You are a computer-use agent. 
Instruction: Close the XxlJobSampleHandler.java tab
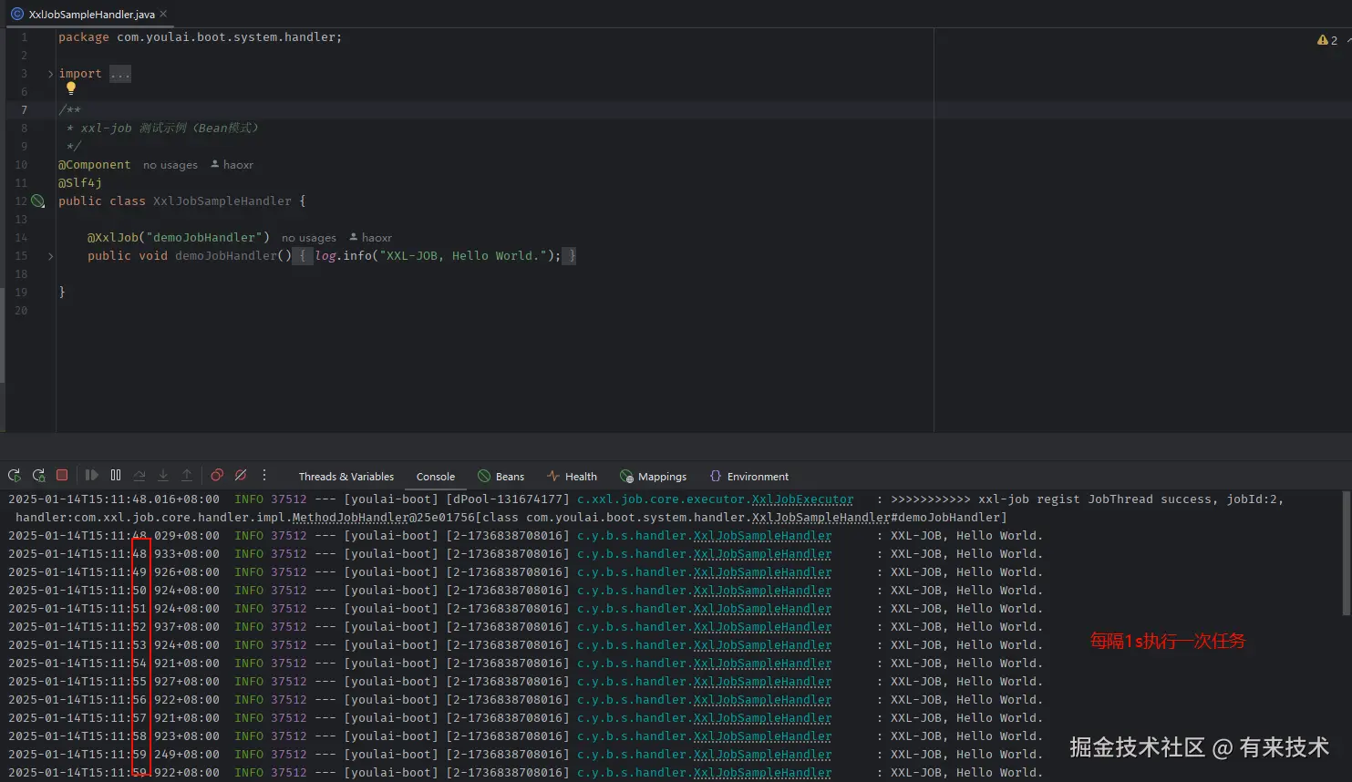point(163,14)
